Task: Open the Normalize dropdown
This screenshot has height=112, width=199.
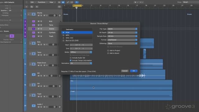Action: (81, 63)
